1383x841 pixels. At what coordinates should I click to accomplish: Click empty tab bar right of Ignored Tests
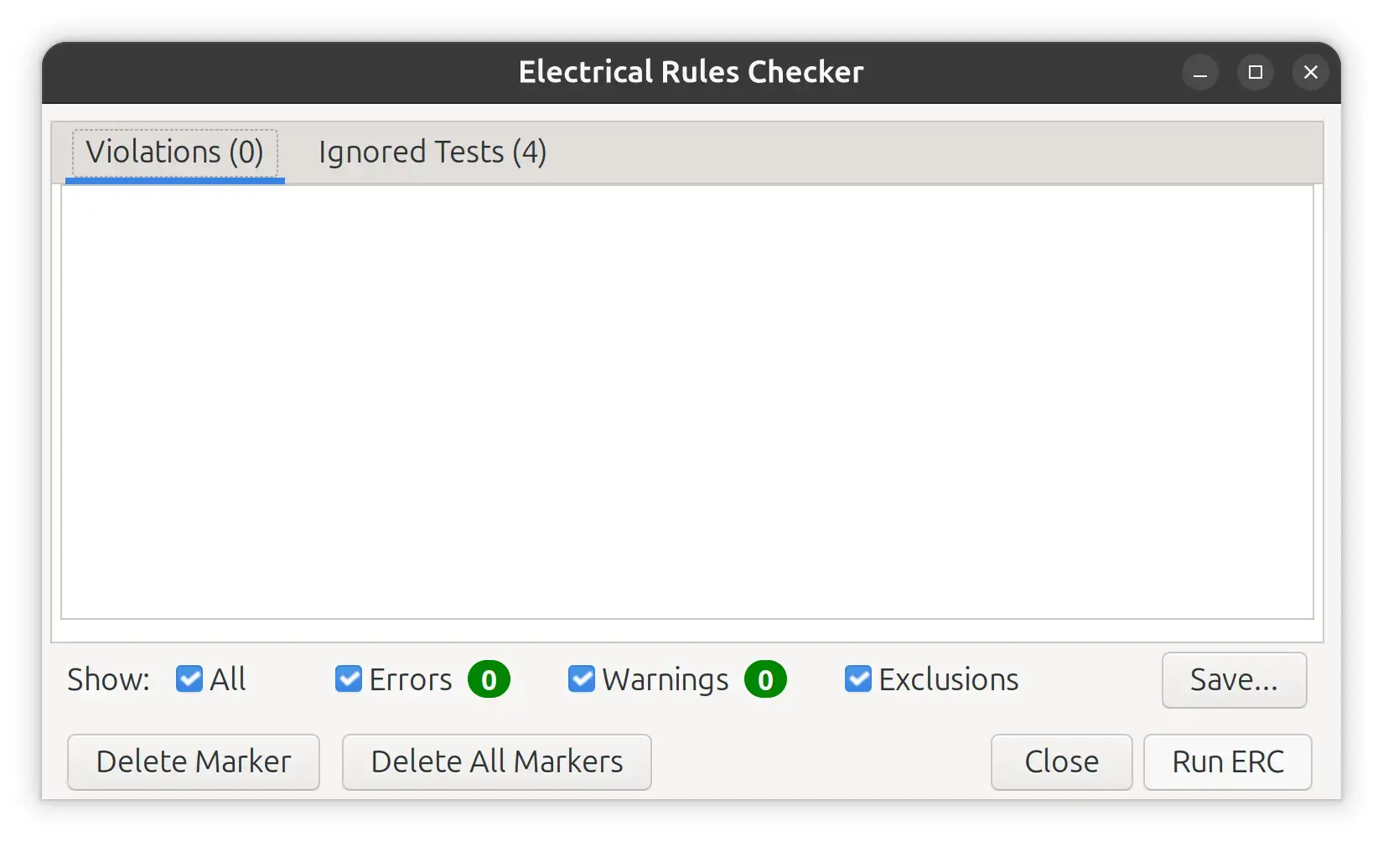click(x=922, y=152)
